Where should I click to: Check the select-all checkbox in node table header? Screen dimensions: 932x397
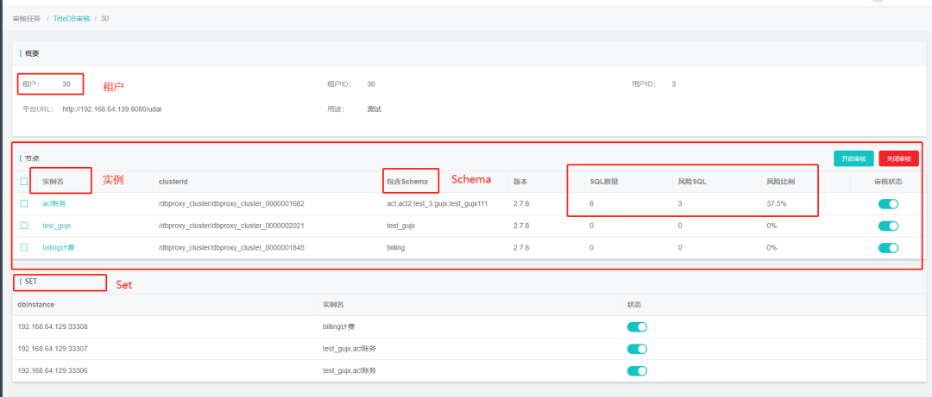[x=23, y=182]
